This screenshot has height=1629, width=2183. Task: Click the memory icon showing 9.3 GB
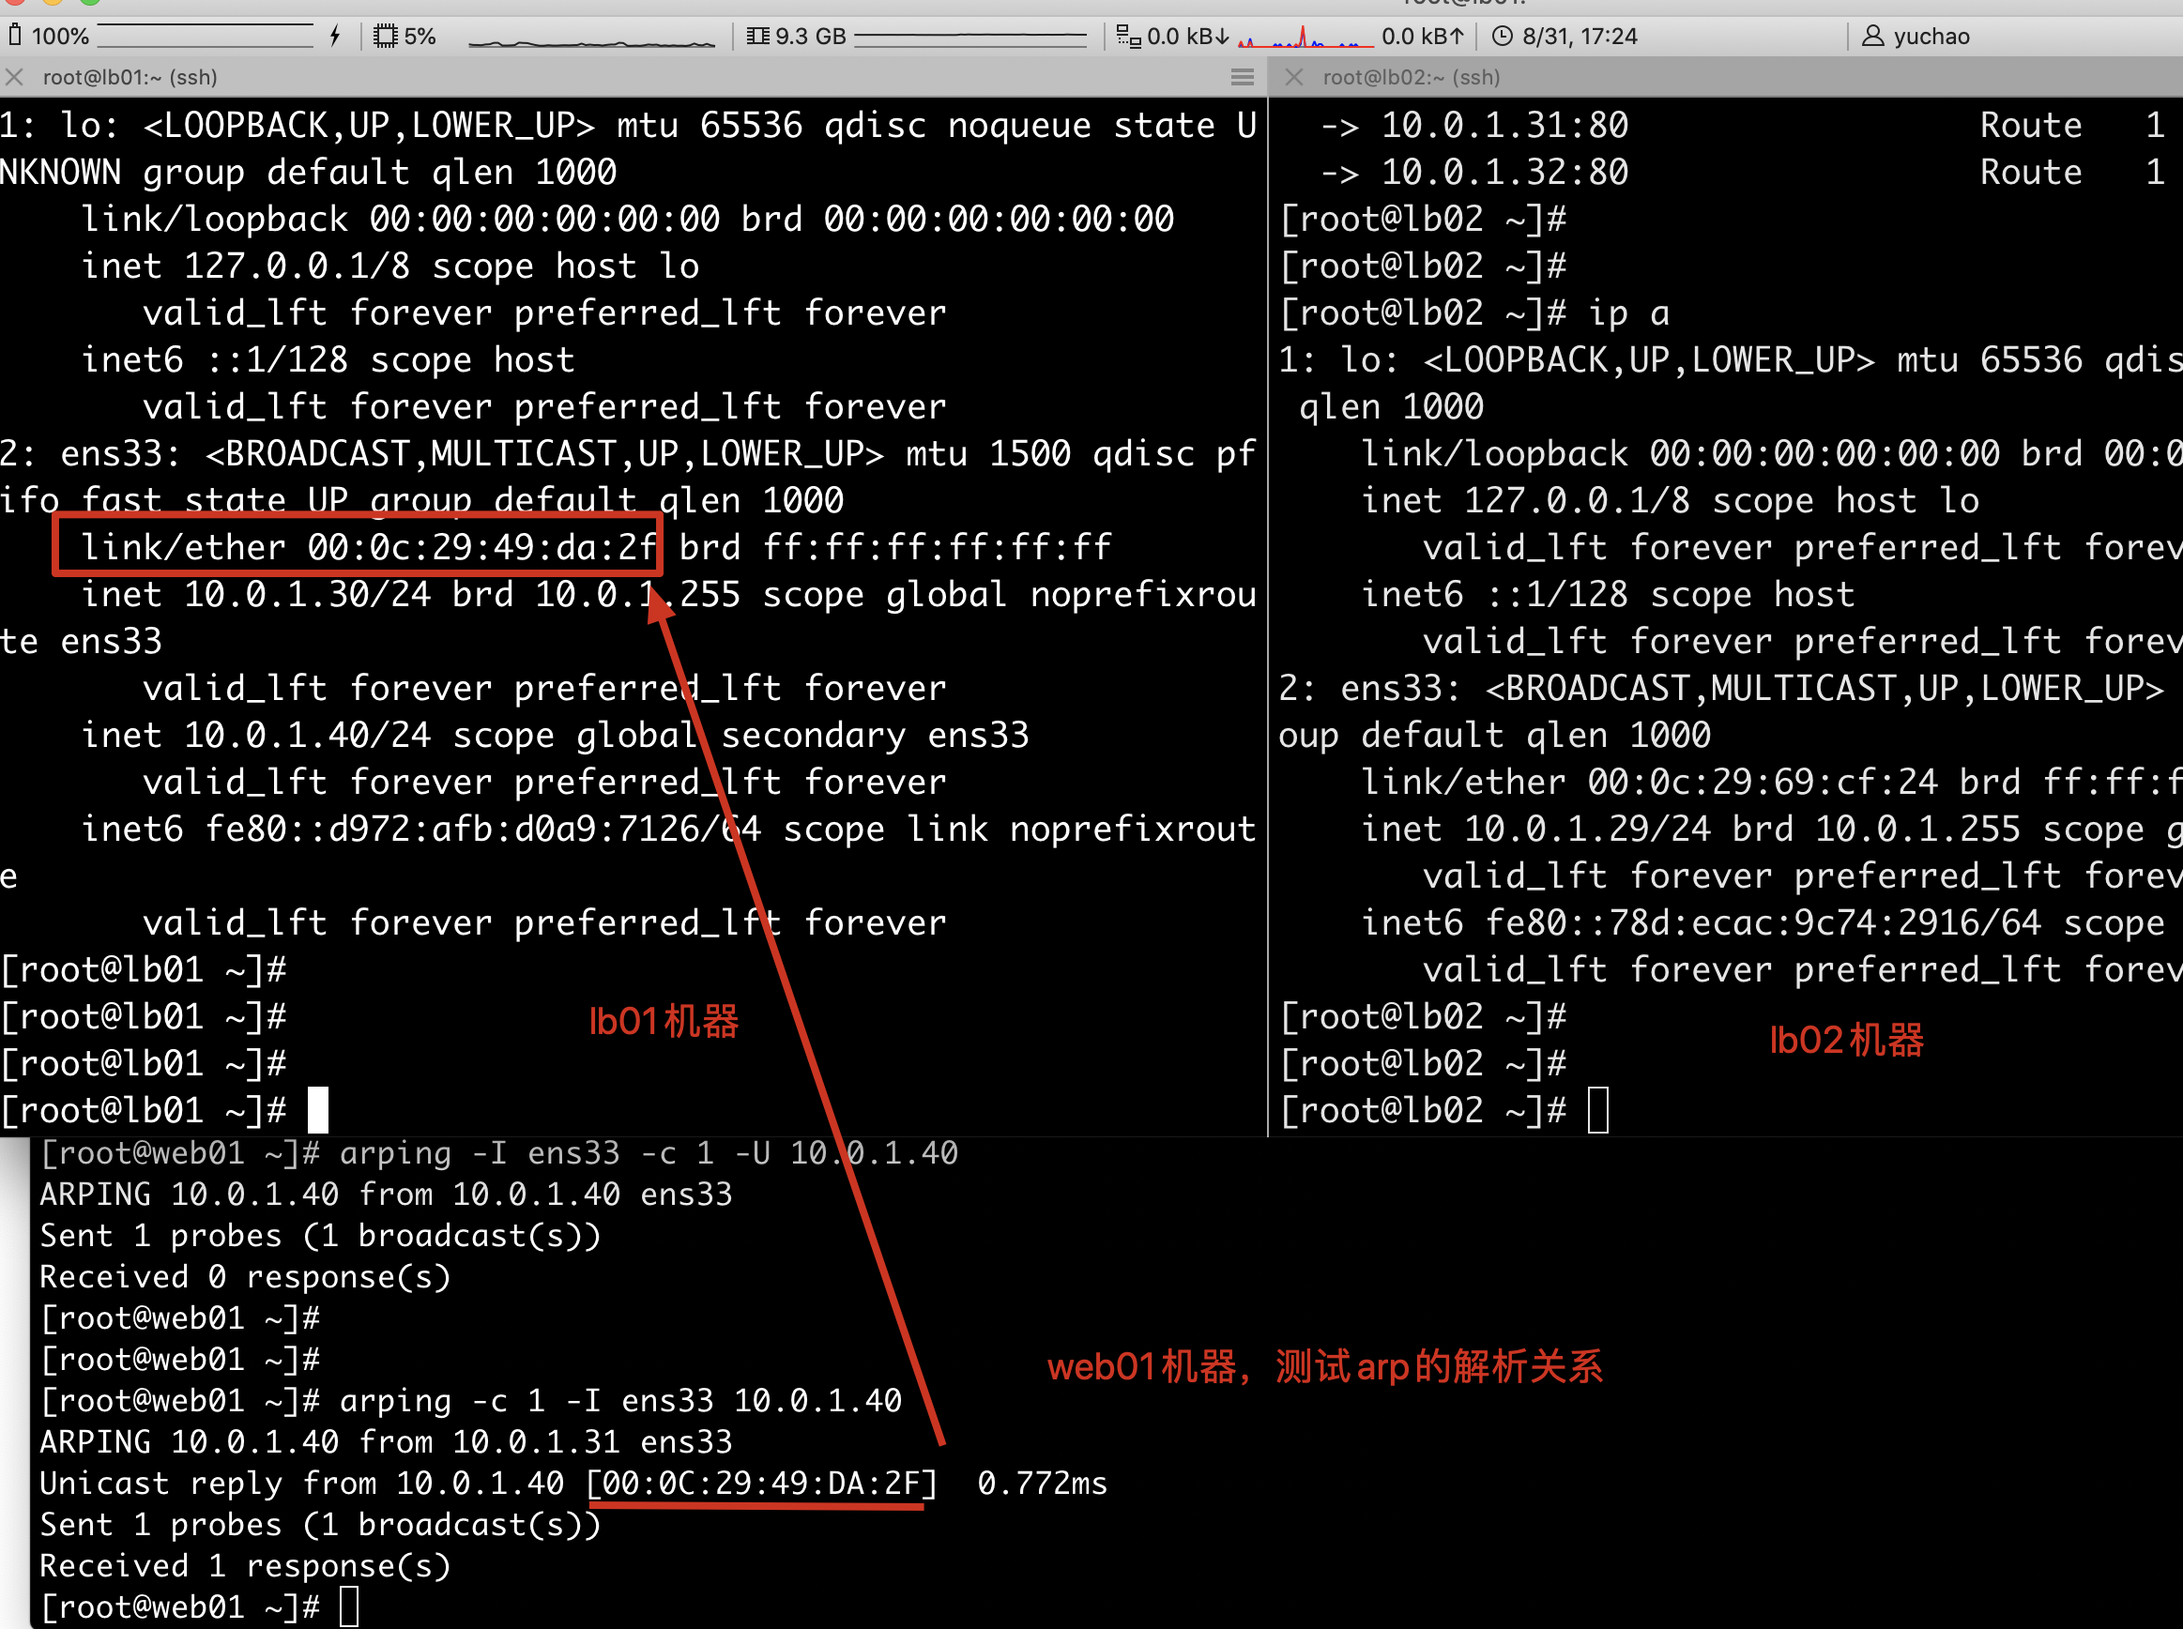coord(757,37)
